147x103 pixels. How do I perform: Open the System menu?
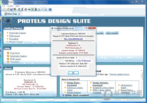tap(10, 6)
